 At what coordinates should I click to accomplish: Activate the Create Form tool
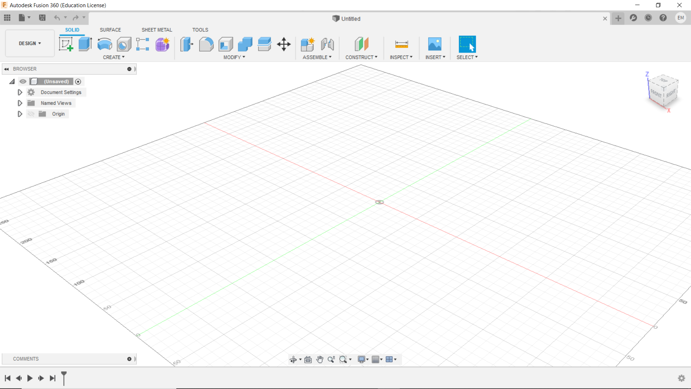162,44
